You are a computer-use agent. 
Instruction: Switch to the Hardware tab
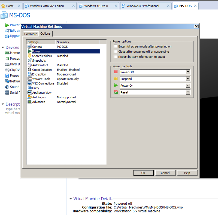pyautogui.click(x=31, y=34)
